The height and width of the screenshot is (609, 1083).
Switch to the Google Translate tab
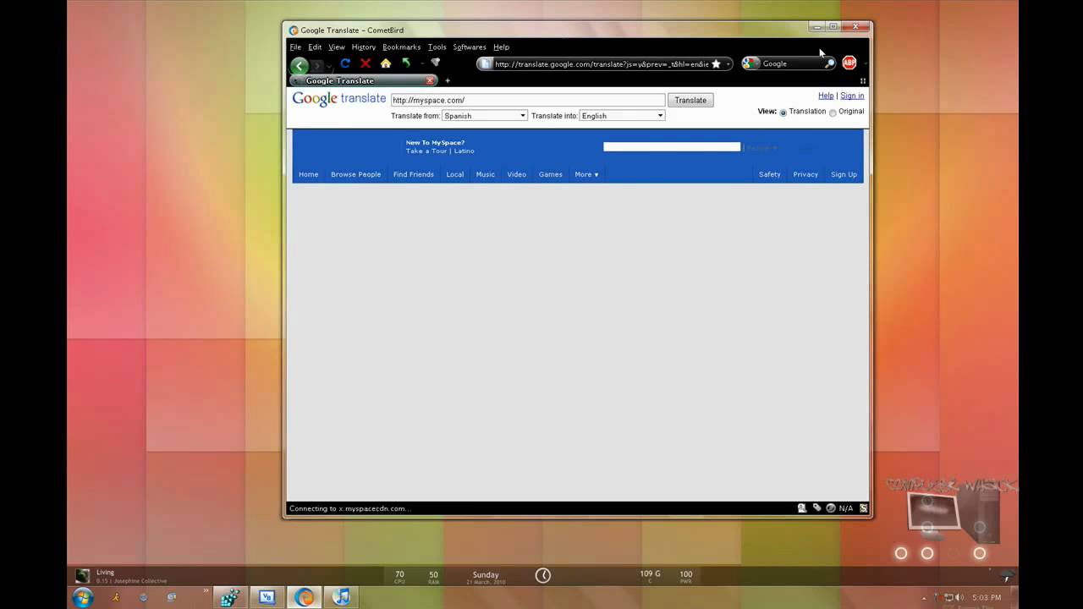363,80
